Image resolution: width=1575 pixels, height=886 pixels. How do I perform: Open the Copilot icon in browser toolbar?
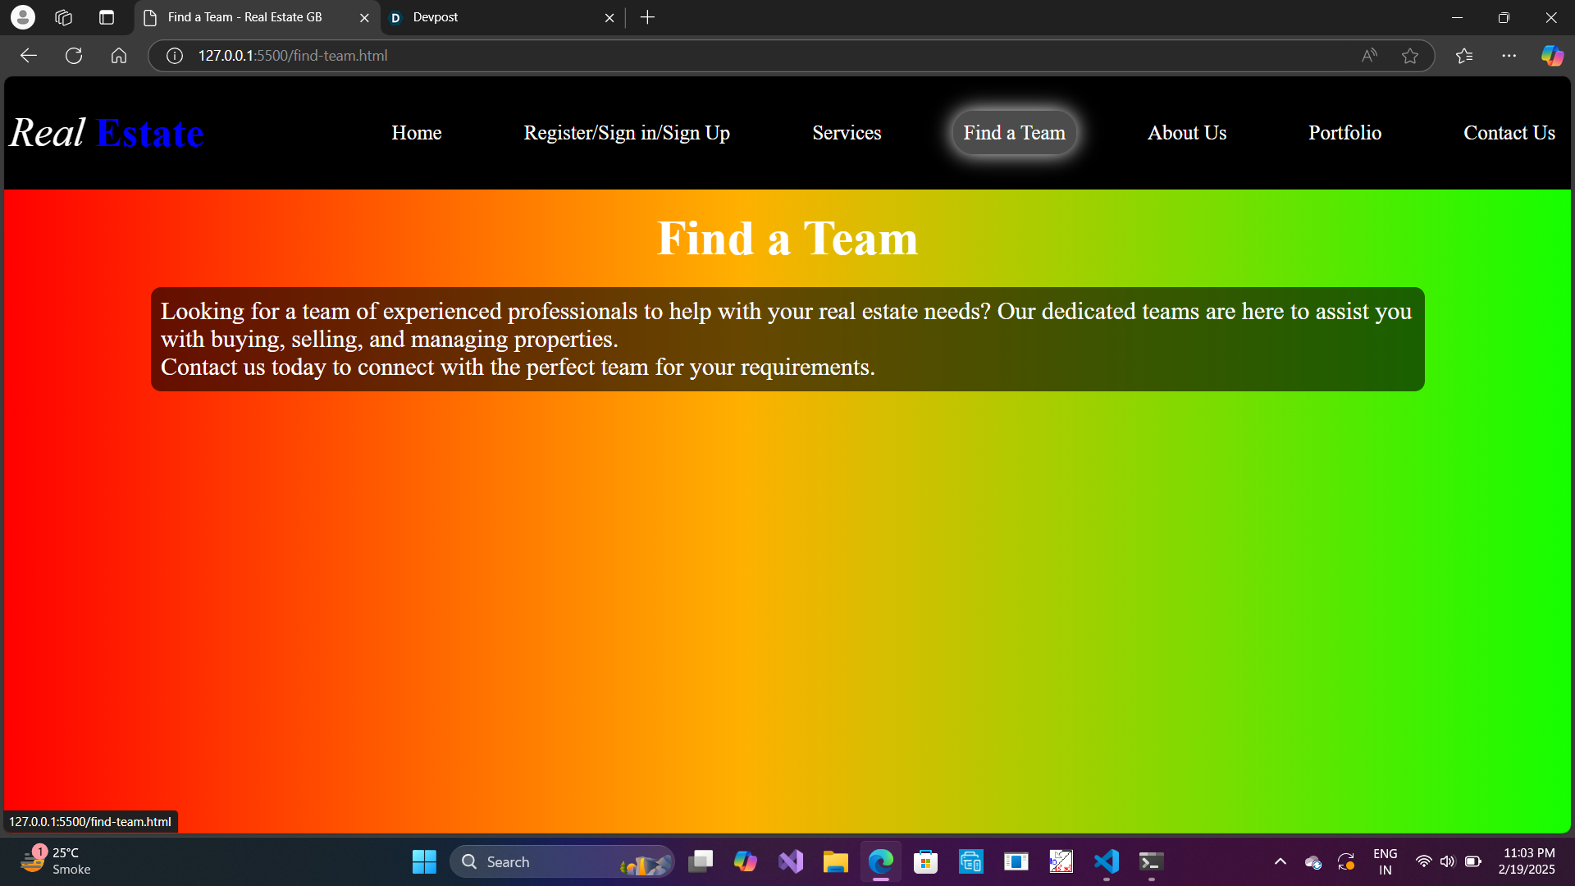point(1552,56)
